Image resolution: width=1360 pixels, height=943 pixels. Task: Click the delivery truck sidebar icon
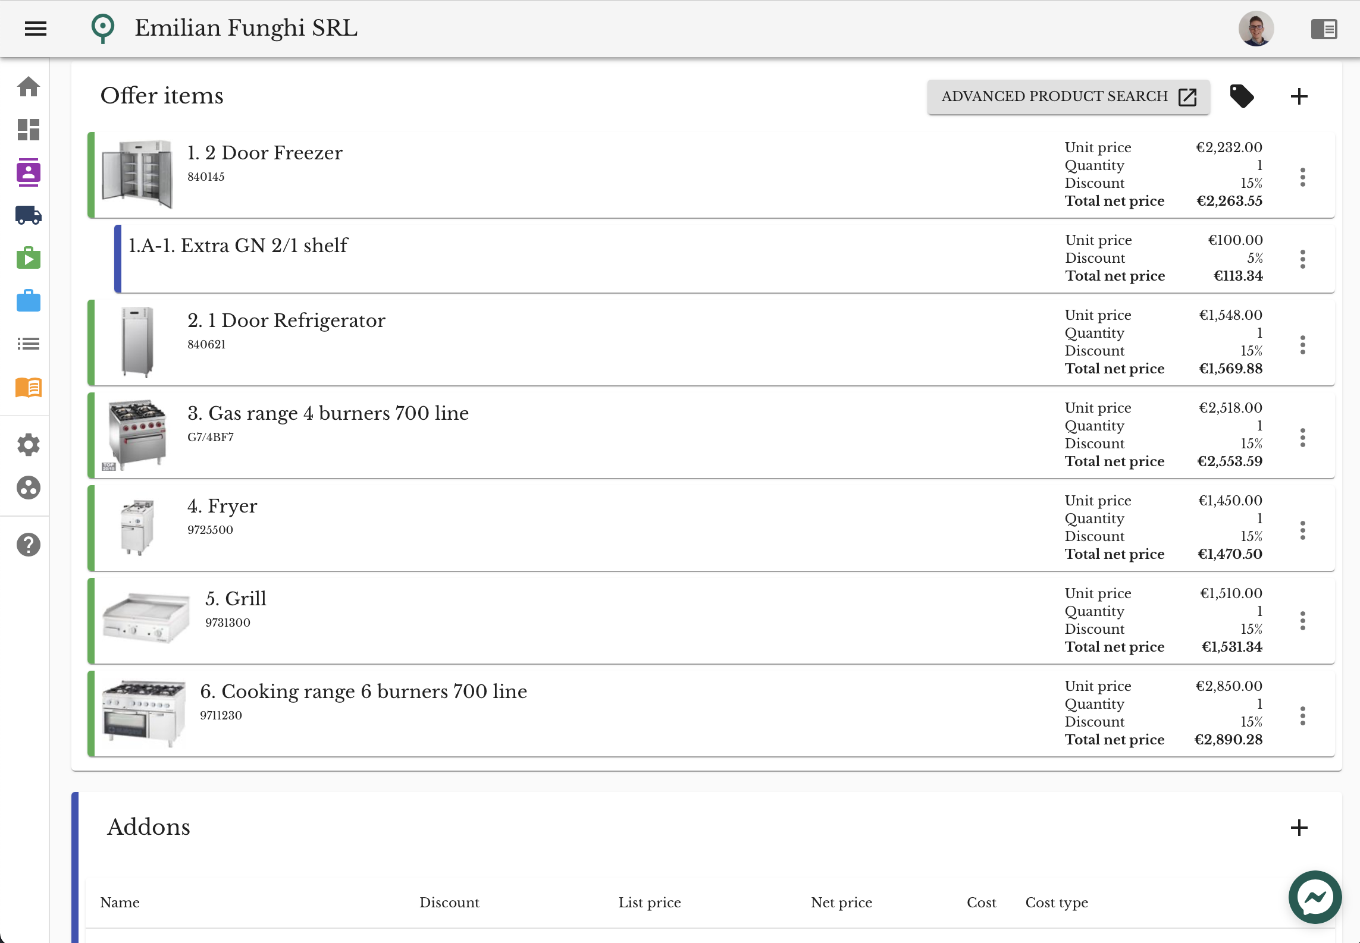tap(29, 215)
